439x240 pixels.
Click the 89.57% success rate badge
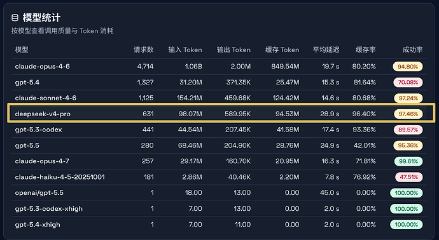408,130
